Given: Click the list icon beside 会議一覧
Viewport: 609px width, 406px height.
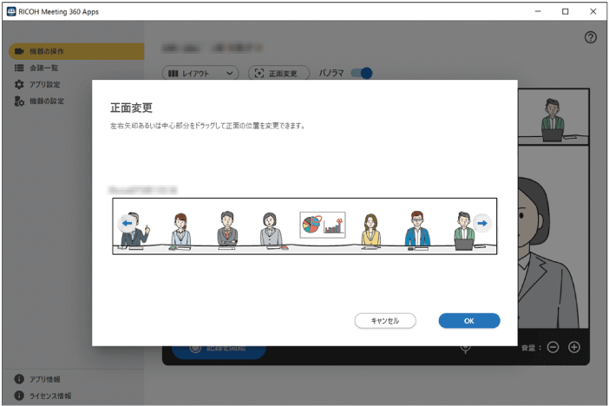Looking at the screenshot, I should click(19, 68).
